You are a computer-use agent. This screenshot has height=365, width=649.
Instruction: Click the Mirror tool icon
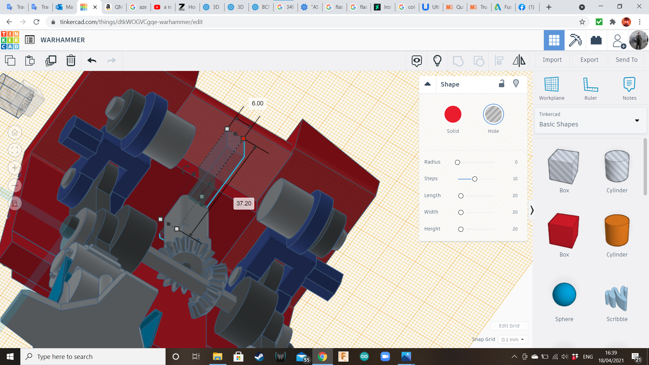[x=519, y=60]
